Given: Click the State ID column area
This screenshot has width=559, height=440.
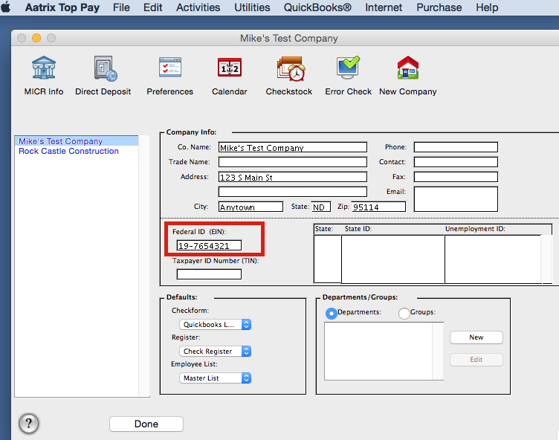Looking at the screenshot, I should point(393,259).
